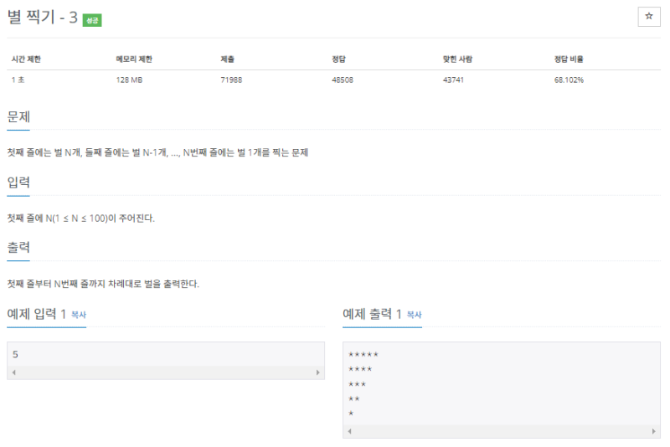Click the 정답 비율 value 68.102%
The width and height of the screenshot is (670, 447).
[x=569, y=80]
